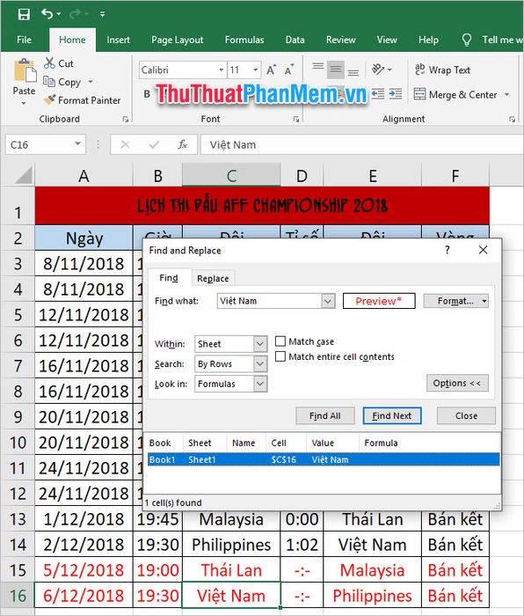Open the Copy dropdown arrow

coord(91,82)
